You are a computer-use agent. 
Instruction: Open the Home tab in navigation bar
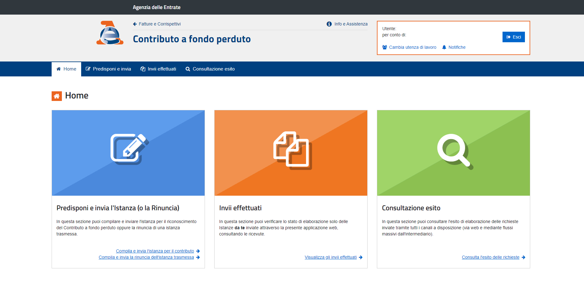tap(66, 69)
